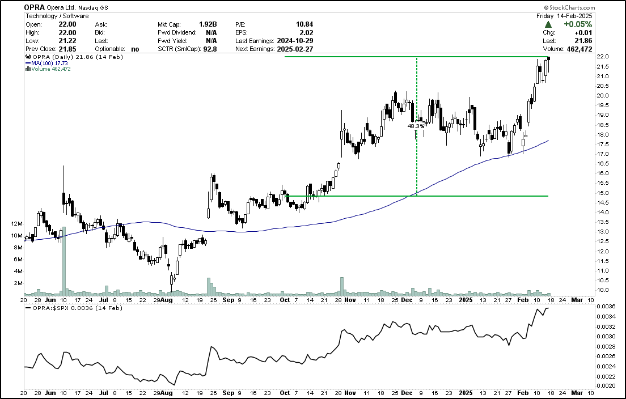This screenshot has width=626, height=399.
Task: Click the 0.0020 ratio axis label
Action: click(605, 386)
